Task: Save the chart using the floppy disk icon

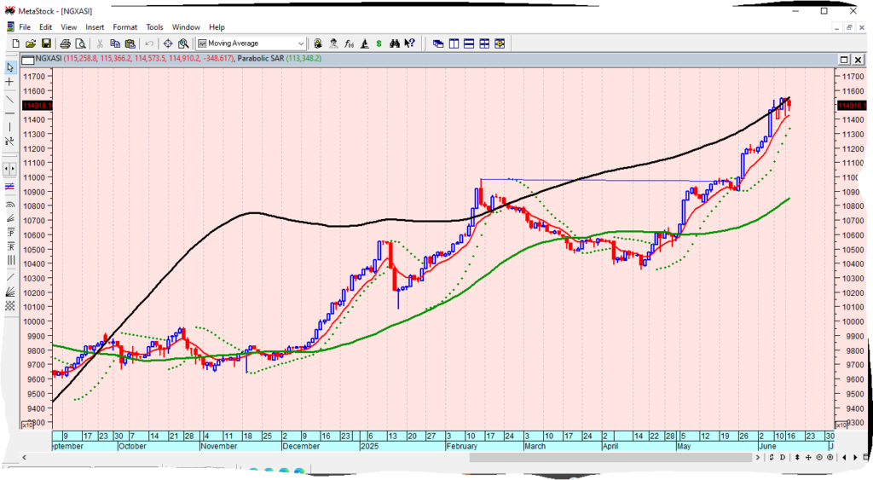Action: (x=46, y=43)
